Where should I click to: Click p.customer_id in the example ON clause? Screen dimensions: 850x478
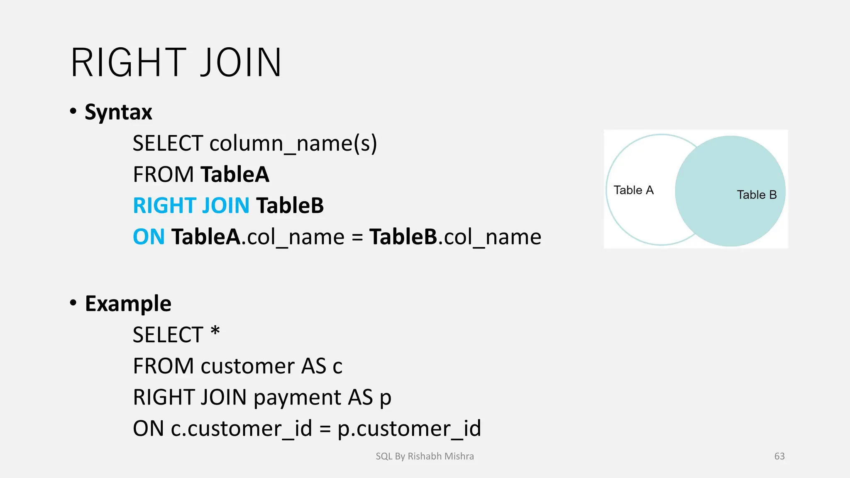pyautogui.click(x=409, y=429)
